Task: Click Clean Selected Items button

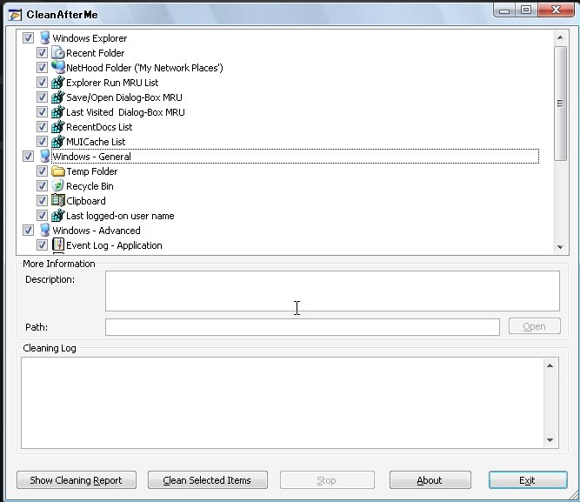Action: pyautogui.click(x=208, y=479)
